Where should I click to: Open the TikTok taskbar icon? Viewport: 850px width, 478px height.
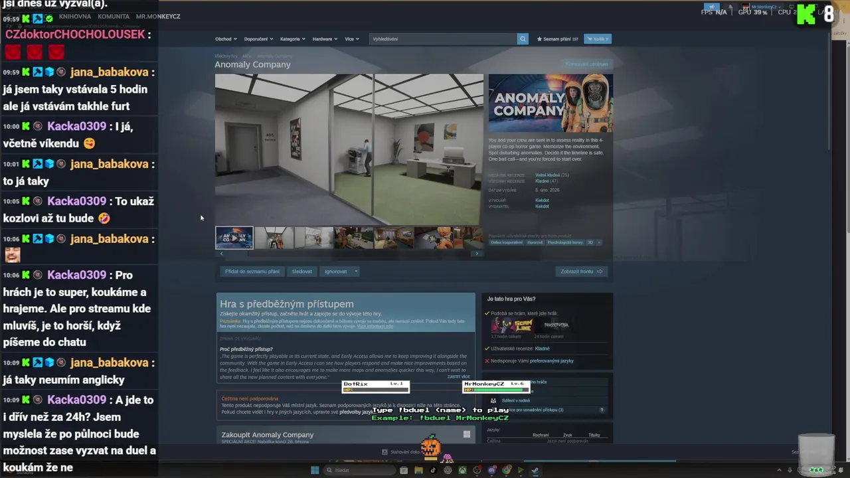tap(433, 470)
